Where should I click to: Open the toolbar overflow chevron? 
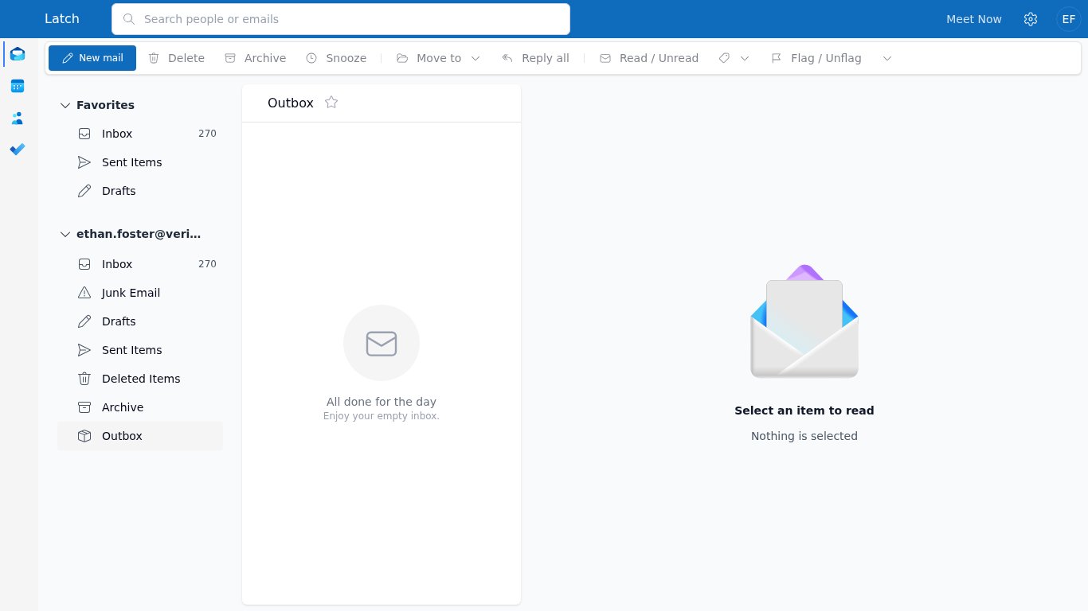click(887, 58)
